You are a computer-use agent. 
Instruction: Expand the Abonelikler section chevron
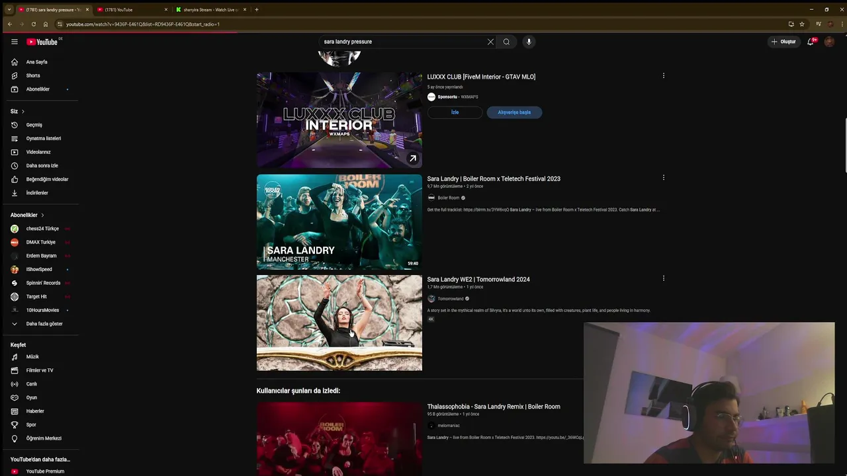pos(42,216)
